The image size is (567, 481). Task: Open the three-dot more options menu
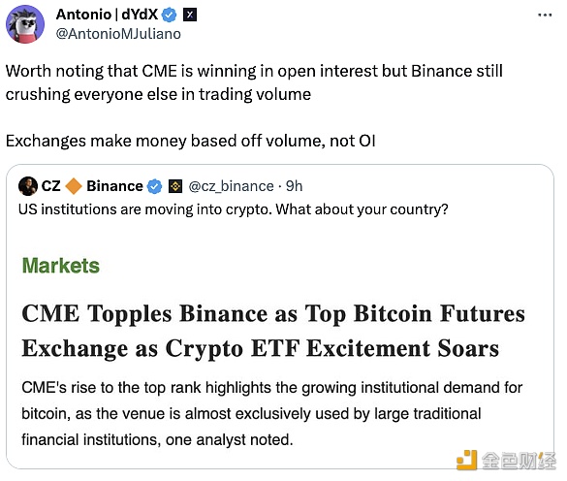point(545,15)
